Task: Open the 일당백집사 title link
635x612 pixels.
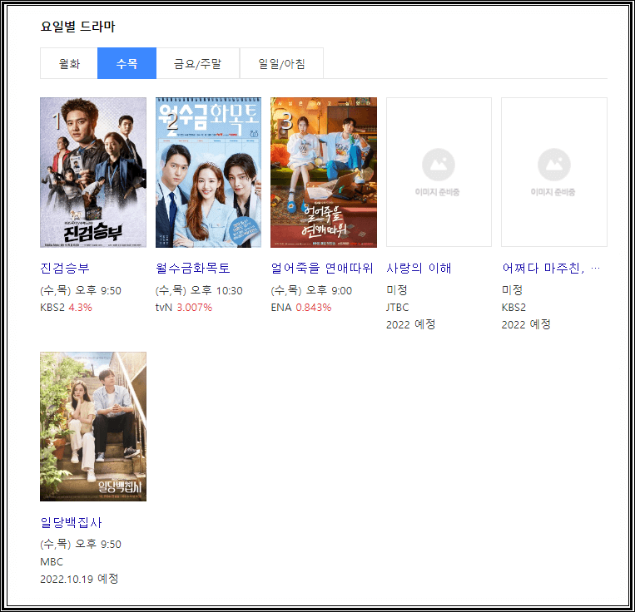Action: click(71, 522)
